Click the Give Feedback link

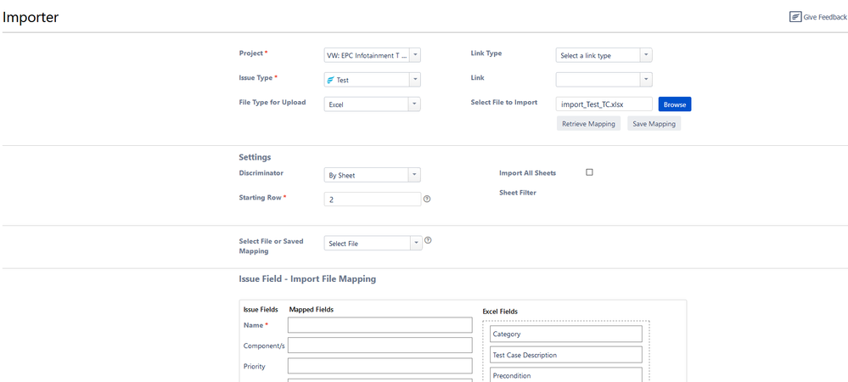818,17
